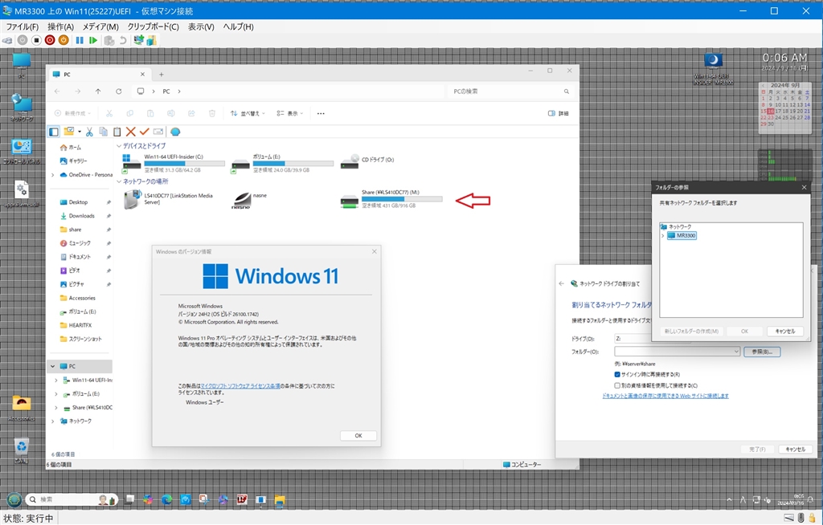
Task: Open the 表示 view dropdown in Explorer
Action: coord(289,113)
